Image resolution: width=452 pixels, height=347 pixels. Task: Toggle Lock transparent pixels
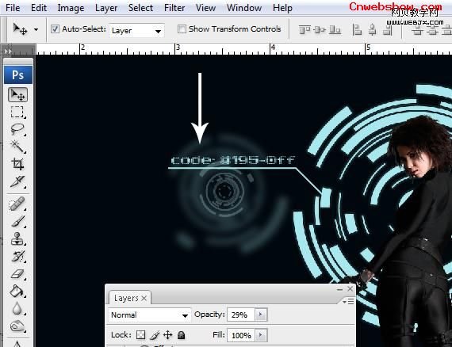pyautogui.click(x=140, y=334)
